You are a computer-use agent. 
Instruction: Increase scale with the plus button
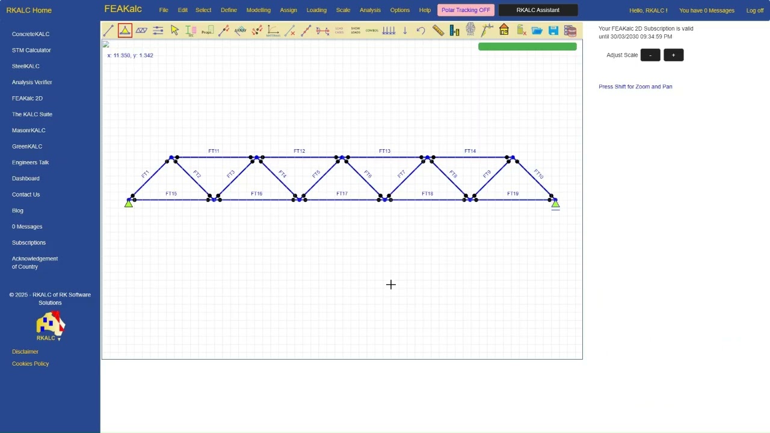(x=673, y=55)
